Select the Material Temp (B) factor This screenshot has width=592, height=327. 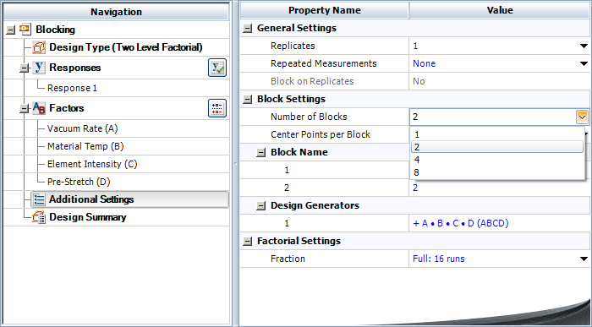point(85,146)
